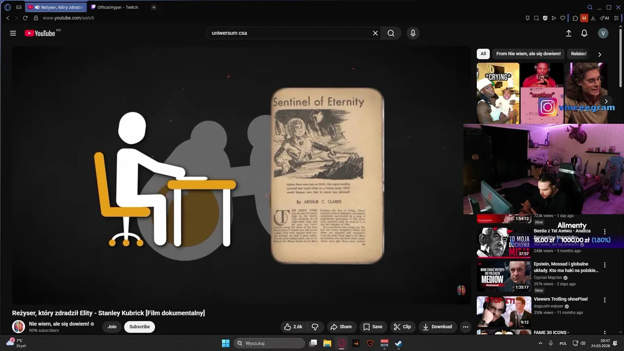Image resolution: width=624 pixels, height=351 pixels.
Task: Select the Reżyser, który zdradził browser tab
Action: [57, 7]
